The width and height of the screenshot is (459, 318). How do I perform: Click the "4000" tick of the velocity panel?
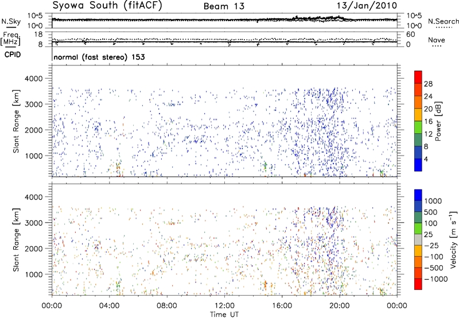tap(34, 197)
